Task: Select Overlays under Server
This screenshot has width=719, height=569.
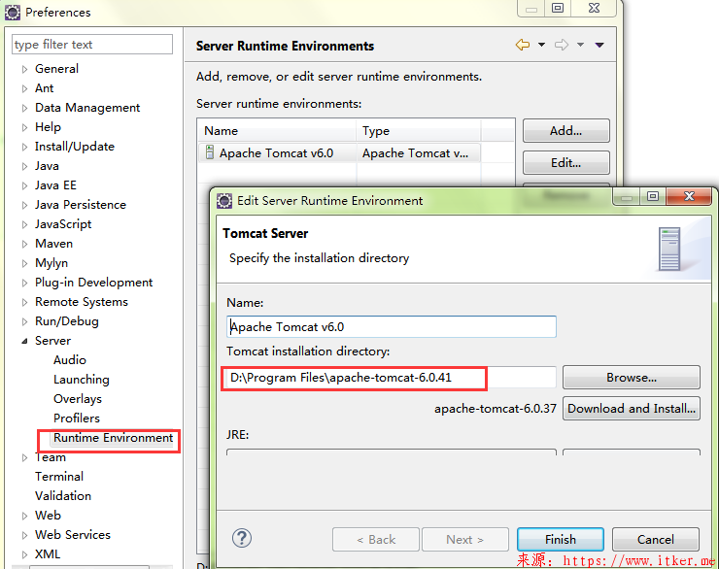Action: tap(78, 399)
